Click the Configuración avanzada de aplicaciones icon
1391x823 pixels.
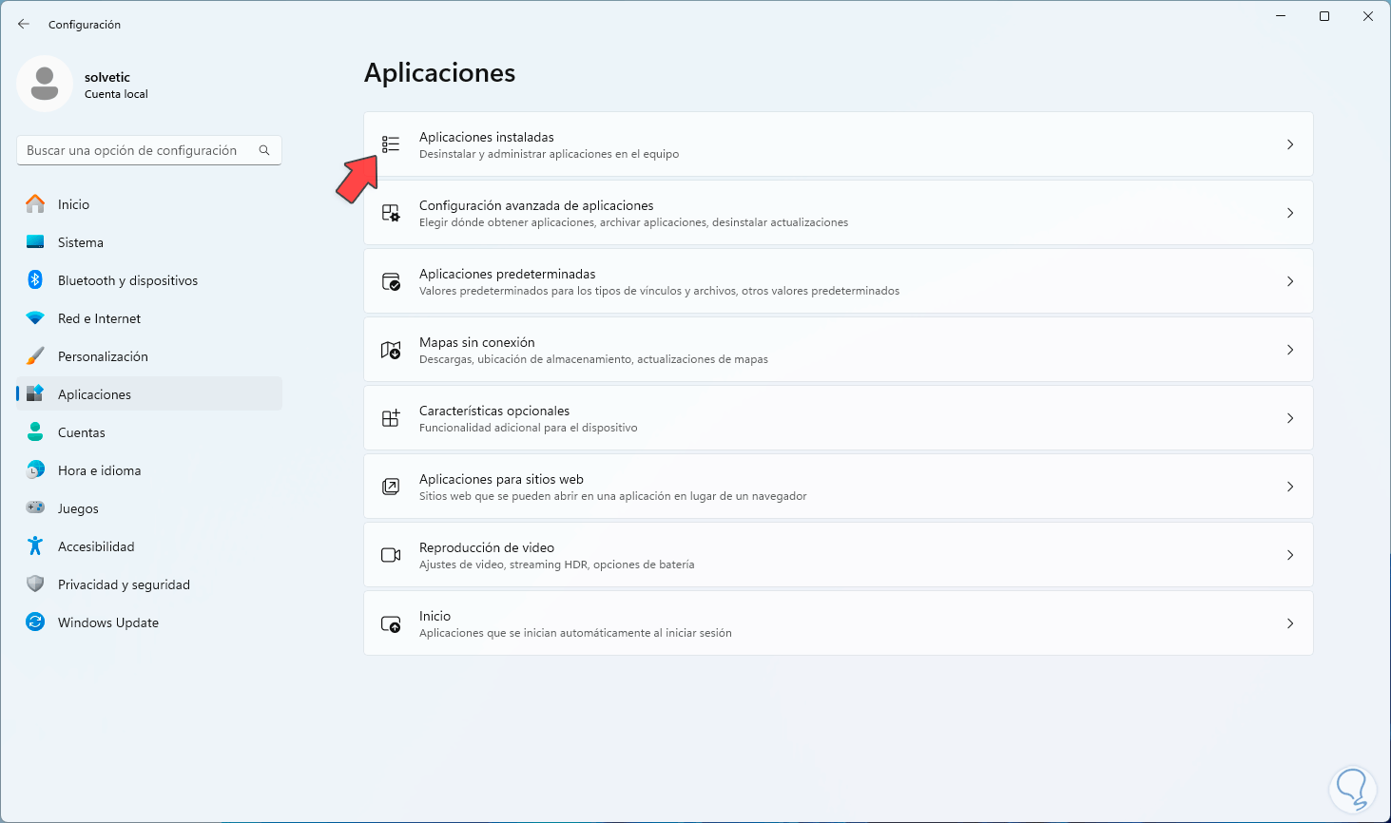(x=391, y=213)
